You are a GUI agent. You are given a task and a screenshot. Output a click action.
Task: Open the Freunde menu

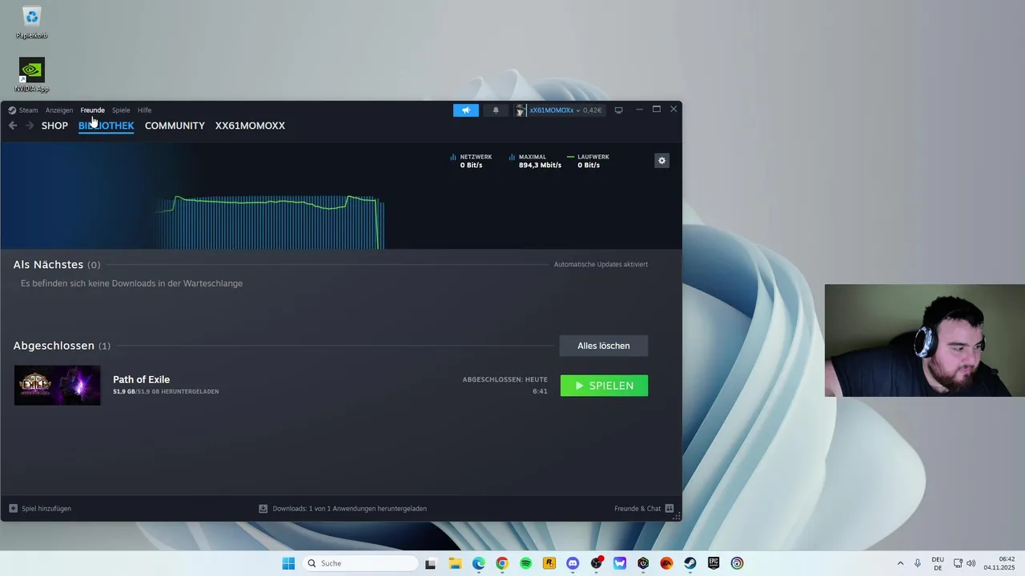[92, 110]
